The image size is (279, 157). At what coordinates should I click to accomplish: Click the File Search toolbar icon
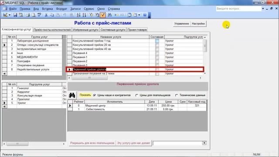point(21,15)
